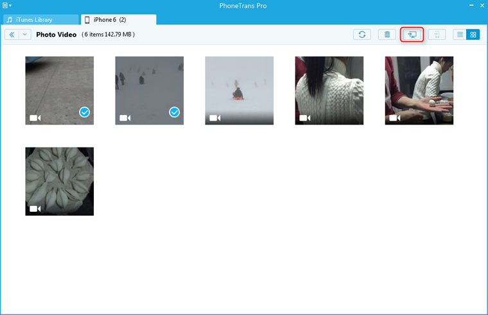Select the sledding in snow video thumbnail
488x315 pixels.
pos(239,90)
